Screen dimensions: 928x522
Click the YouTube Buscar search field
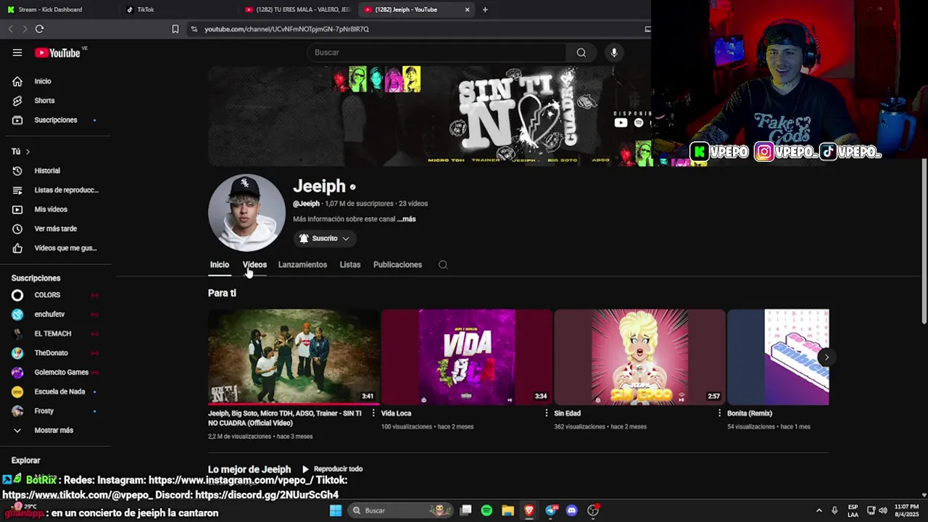(x=436, y=52)
